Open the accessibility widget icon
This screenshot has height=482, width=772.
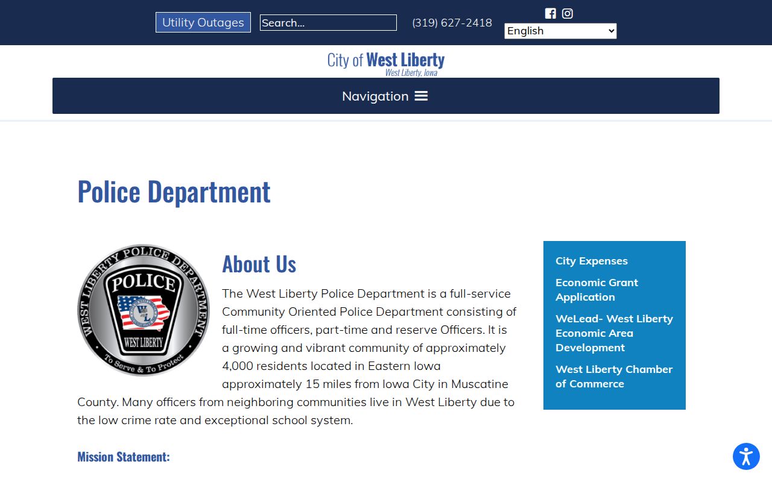click(x=746, y=456)
